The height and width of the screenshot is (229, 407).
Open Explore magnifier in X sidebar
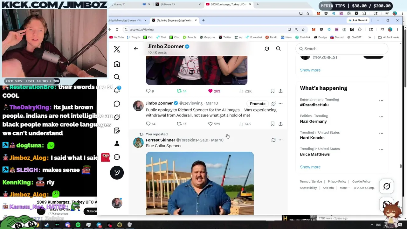pyautogui.click(x=117, y=77)
